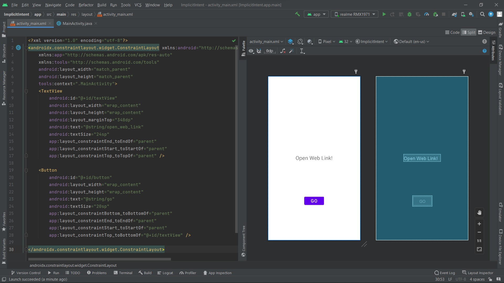Click Infer Constraints magic wand icon
Image resolution: width=504 pixels, height=283 pixels.
click(x=291, y=51)
